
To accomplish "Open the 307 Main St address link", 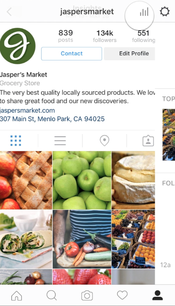I will tap(52, 119).
